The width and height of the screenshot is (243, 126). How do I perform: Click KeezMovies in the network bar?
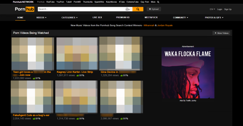click(x=112, y=2)
